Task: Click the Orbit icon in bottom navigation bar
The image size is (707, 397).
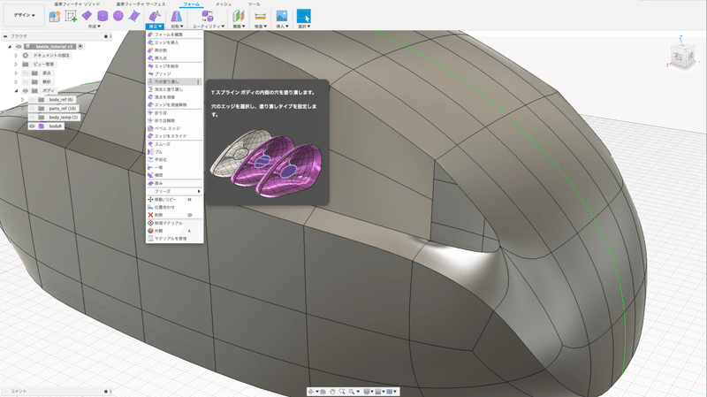Action: tap(312, 392)
